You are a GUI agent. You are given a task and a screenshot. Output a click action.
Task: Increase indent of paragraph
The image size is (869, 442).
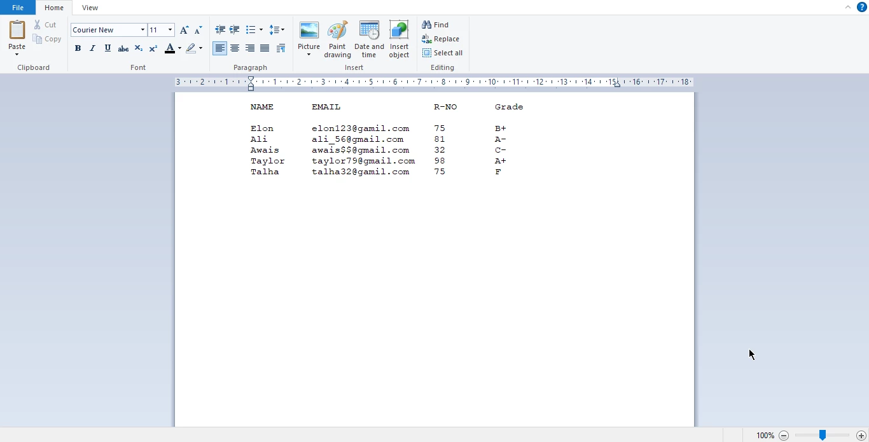pyautogui.click(x=235, y=30)
